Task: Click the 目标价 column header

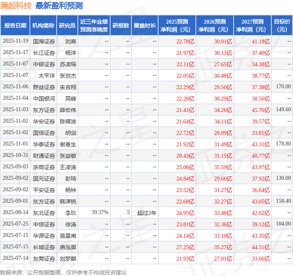Action: 282,26
